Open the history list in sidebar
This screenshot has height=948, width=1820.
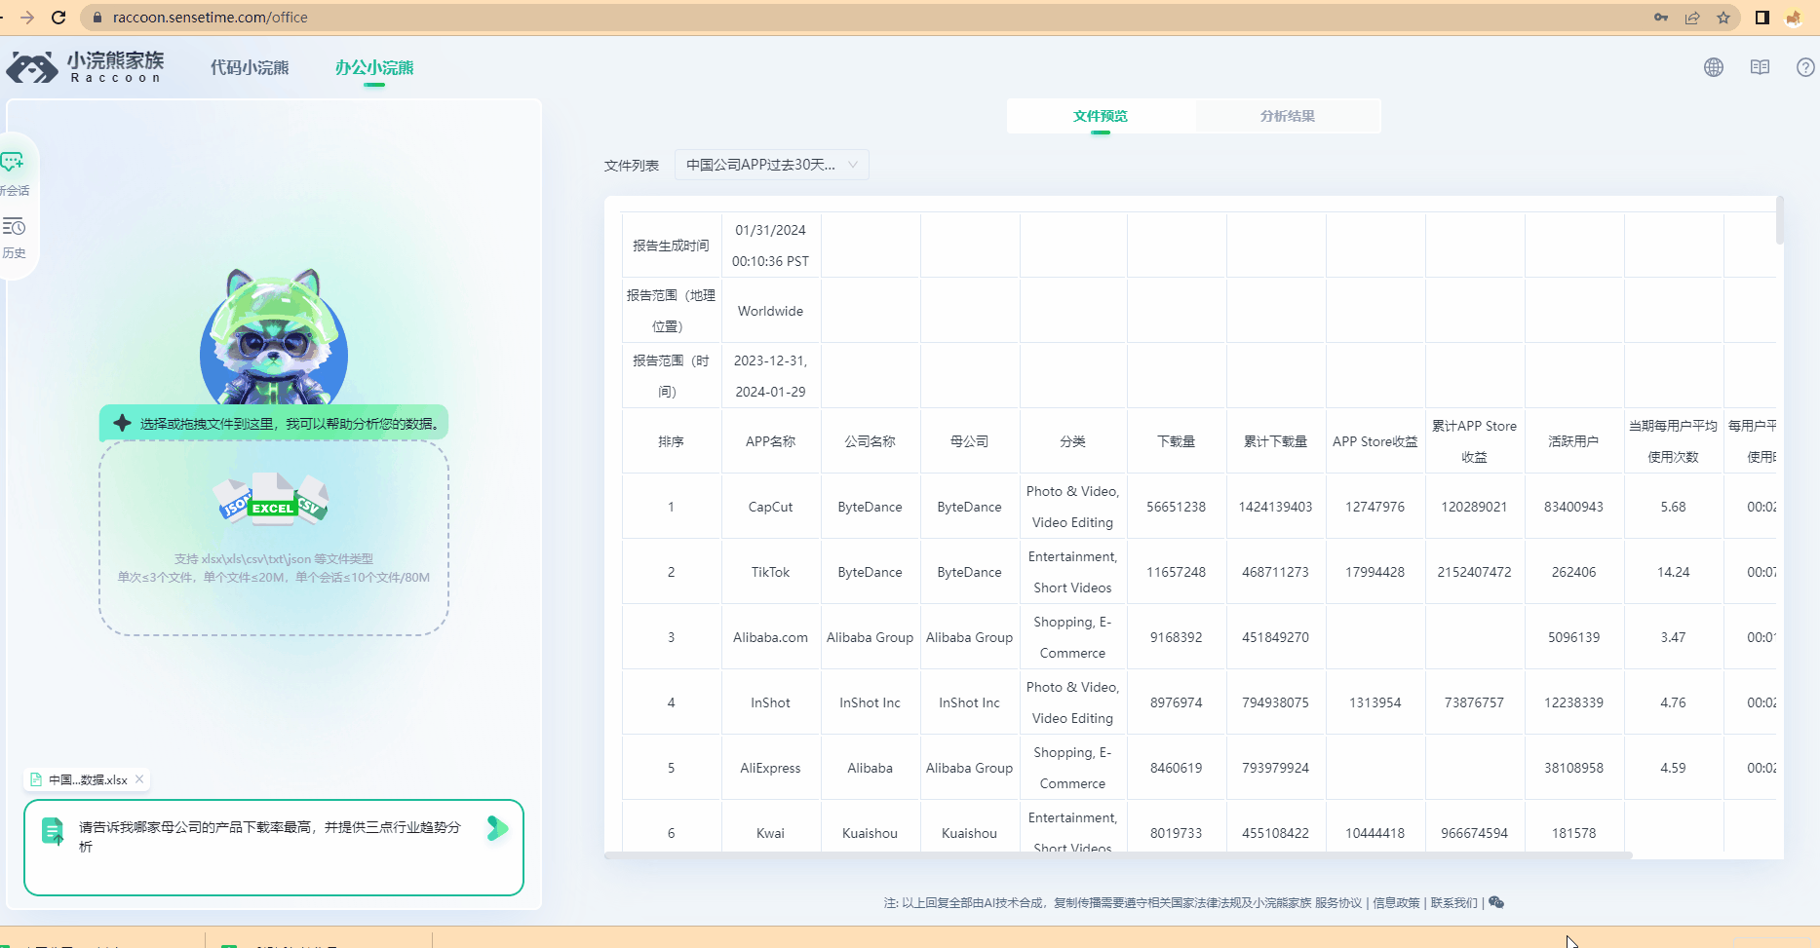pyautogui.click(x=14, y=238)
